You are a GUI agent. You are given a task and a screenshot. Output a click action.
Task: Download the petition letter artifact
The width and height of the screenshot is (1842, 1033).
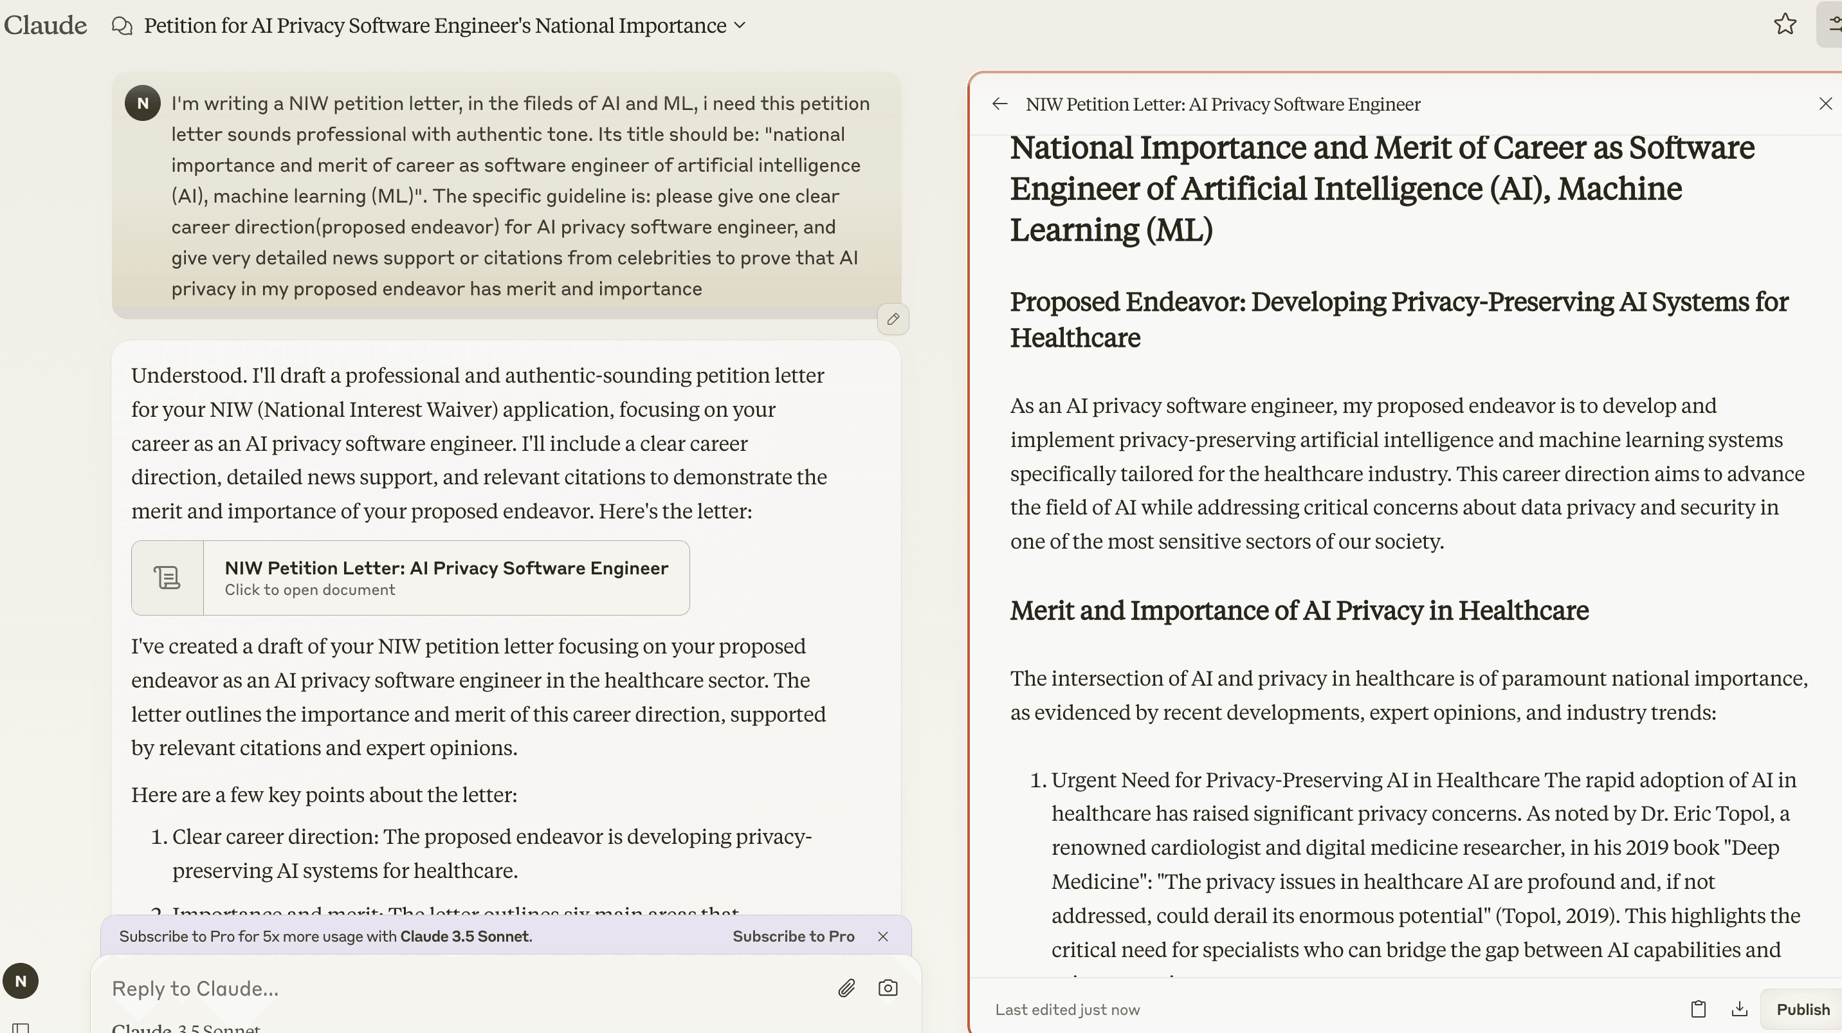[x=1740, y=1009]
